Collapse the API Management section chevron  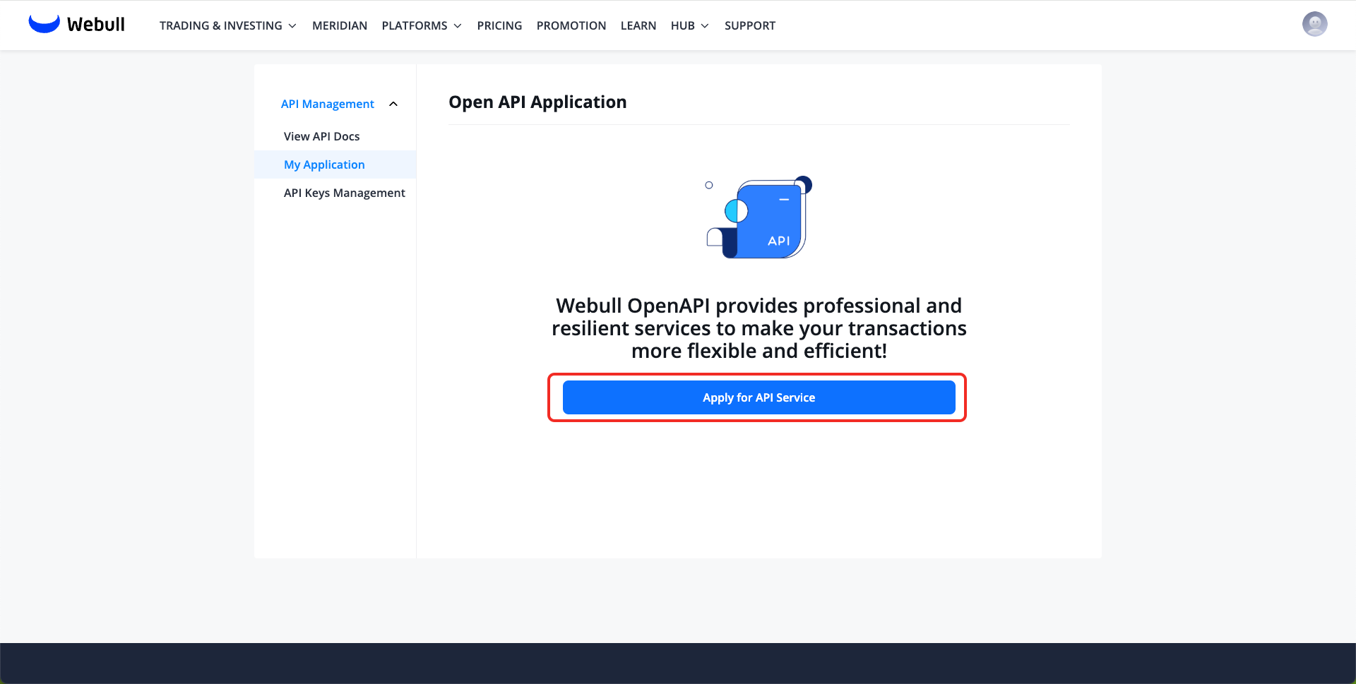pyautogui.click(x=393, y=104)
